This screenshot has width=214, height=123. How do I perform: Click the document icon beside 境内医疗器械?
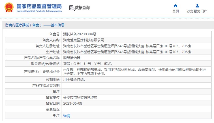coord(7,25)
